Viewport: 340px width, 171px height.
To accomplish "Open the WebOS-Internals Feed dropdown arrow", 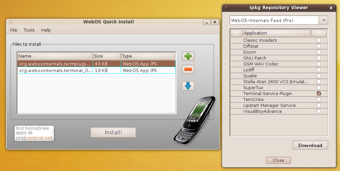I will pos(323,20).
